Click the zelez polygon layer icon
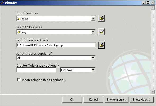The image size is (156, 106). coord(19,19)
